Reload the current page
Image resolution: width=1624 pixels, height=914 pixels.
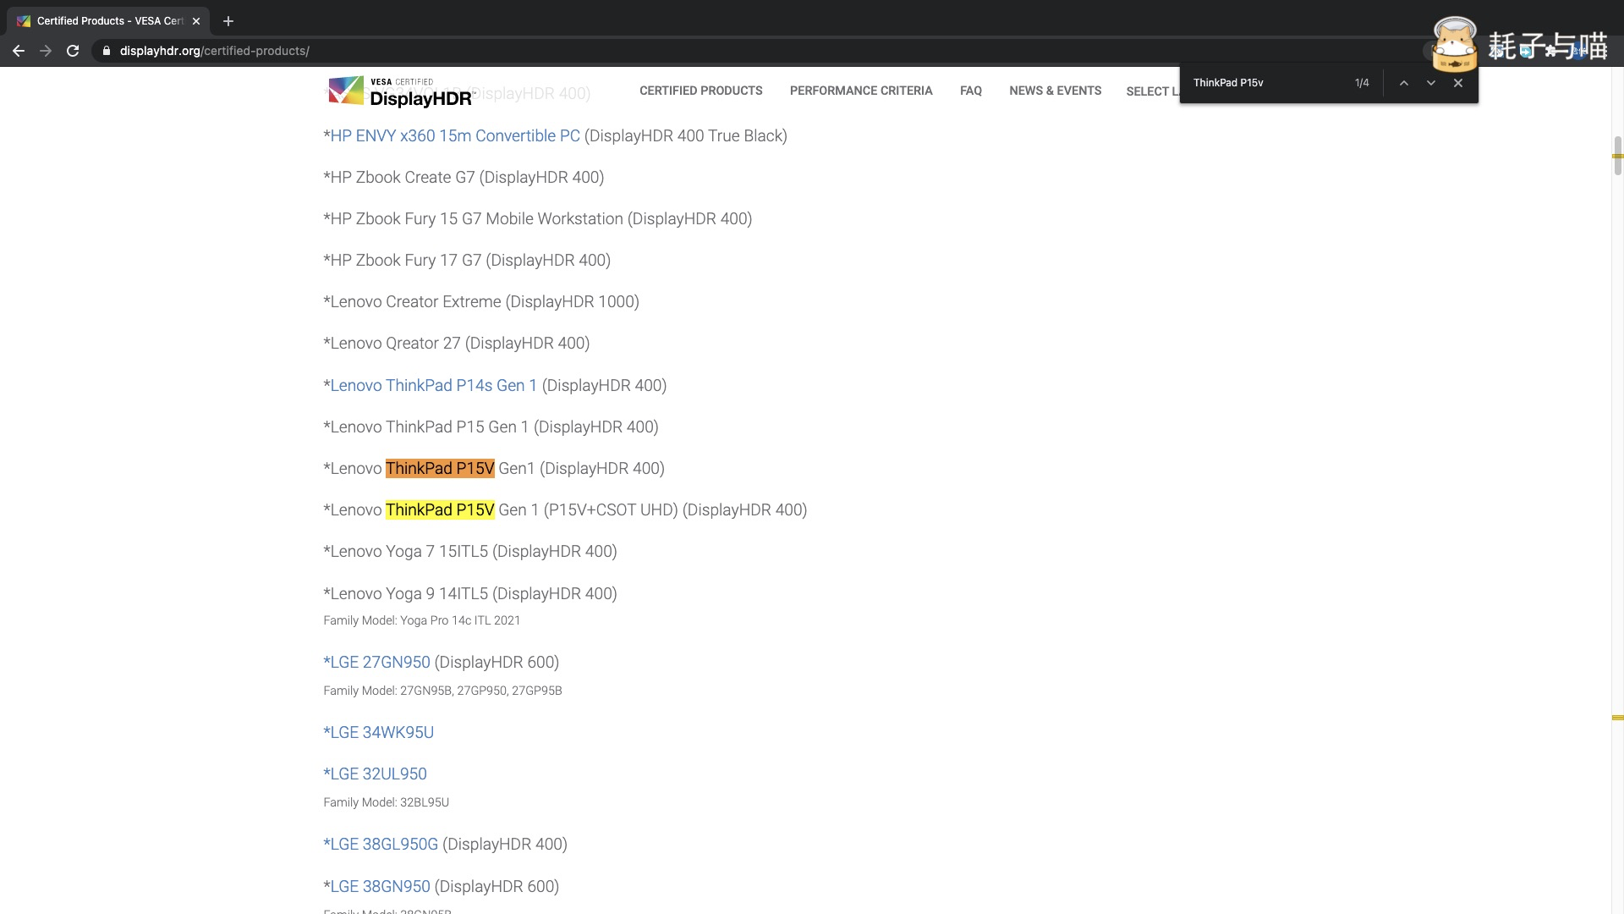73,51
